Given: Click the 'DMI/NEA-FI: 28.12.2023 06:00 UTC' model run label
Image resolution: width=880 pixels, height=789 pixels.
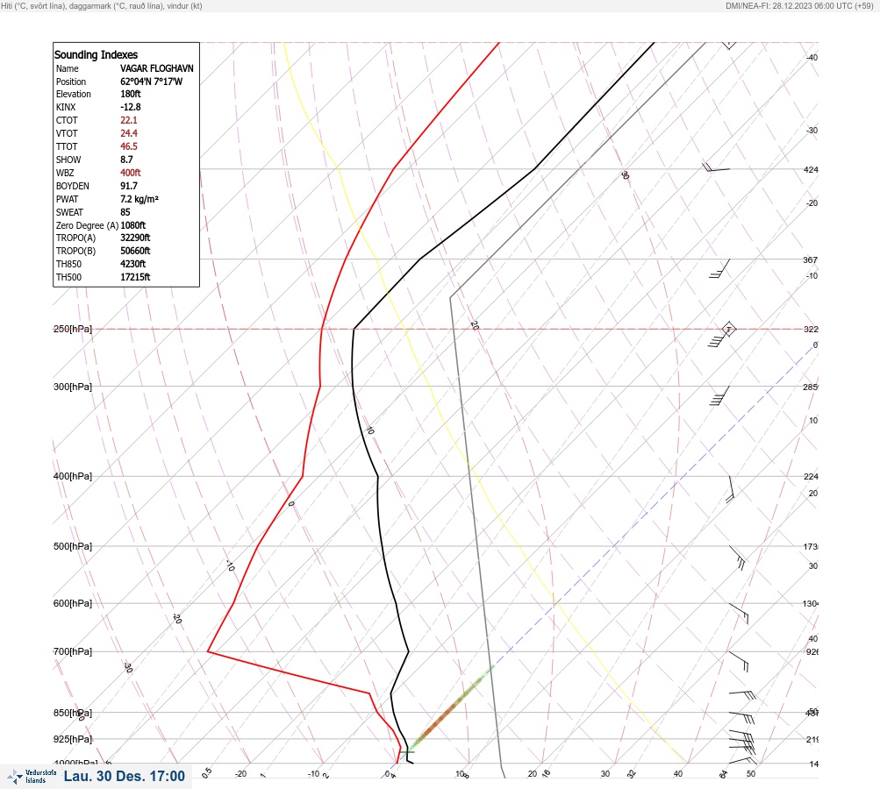Looking at the screenshot, I should pos(799,5).
